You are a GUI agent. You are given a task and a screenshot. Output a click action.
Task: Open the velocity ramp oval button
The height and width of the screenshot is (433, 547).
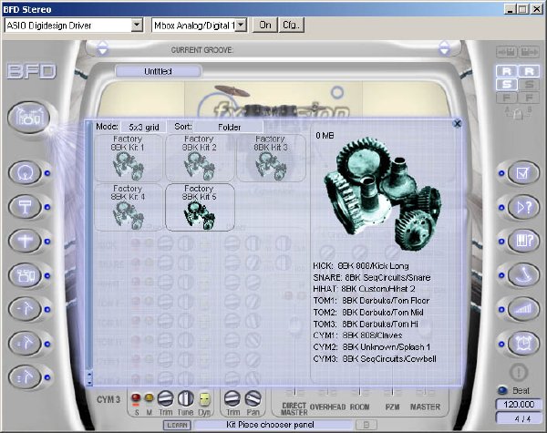pyautogui.click(x=523, y=309)
